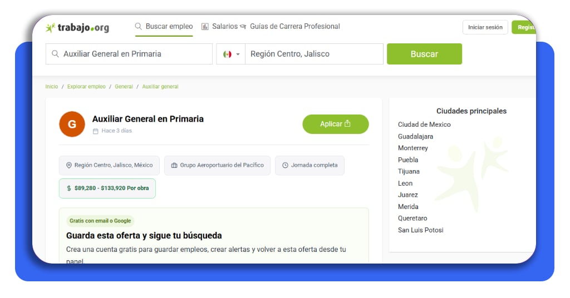Click the Ciudades principales heading
This screenshot has width=570, height=298.
471,111
